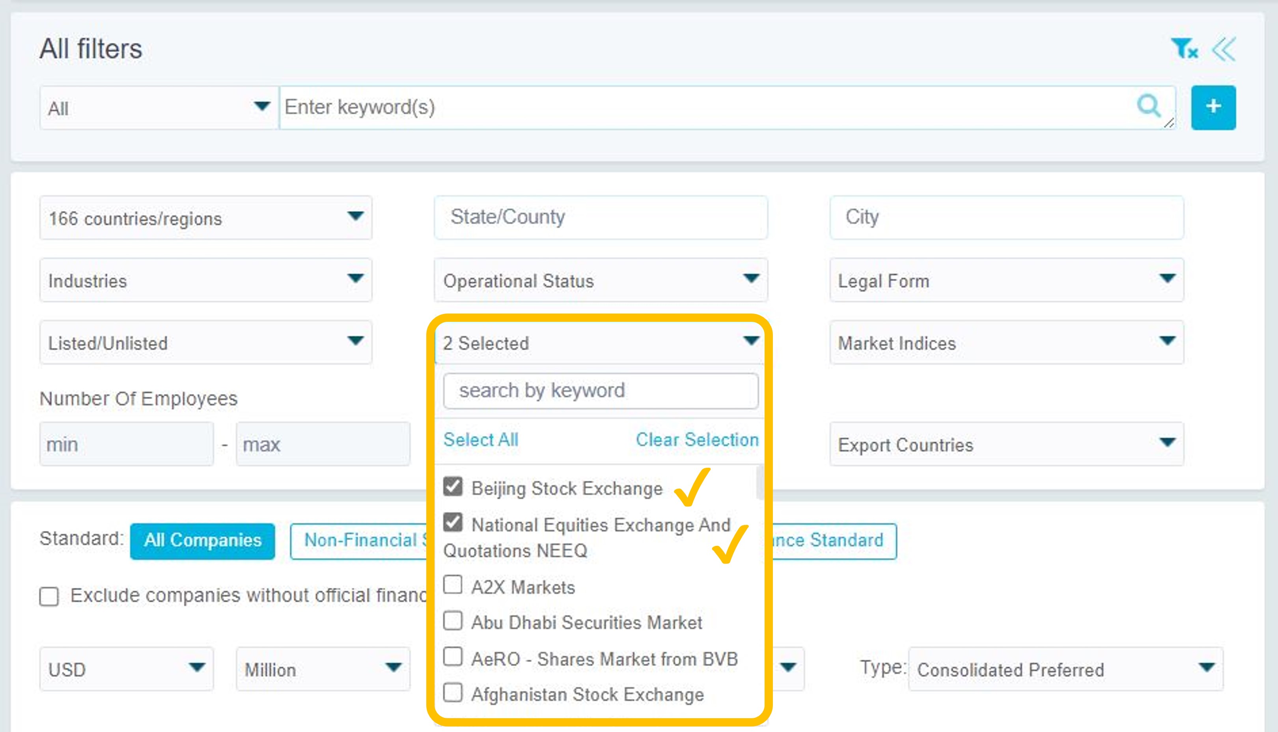Select the All Companies standard tab

203,541
